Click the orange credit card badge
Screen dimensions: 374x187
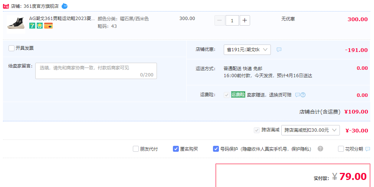[x=48, y=26]
